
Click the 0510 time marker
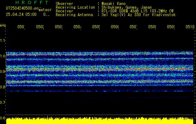click(190, 27)
